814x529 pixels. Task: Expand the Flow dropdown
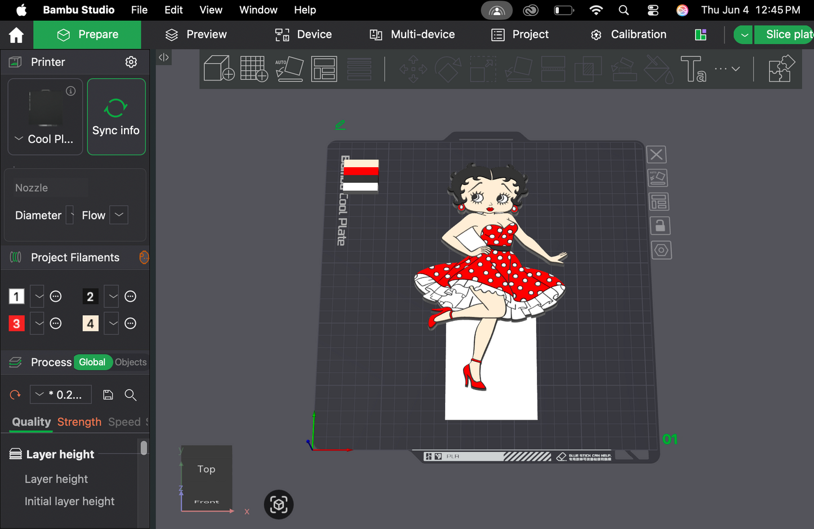tap(119, 215)
